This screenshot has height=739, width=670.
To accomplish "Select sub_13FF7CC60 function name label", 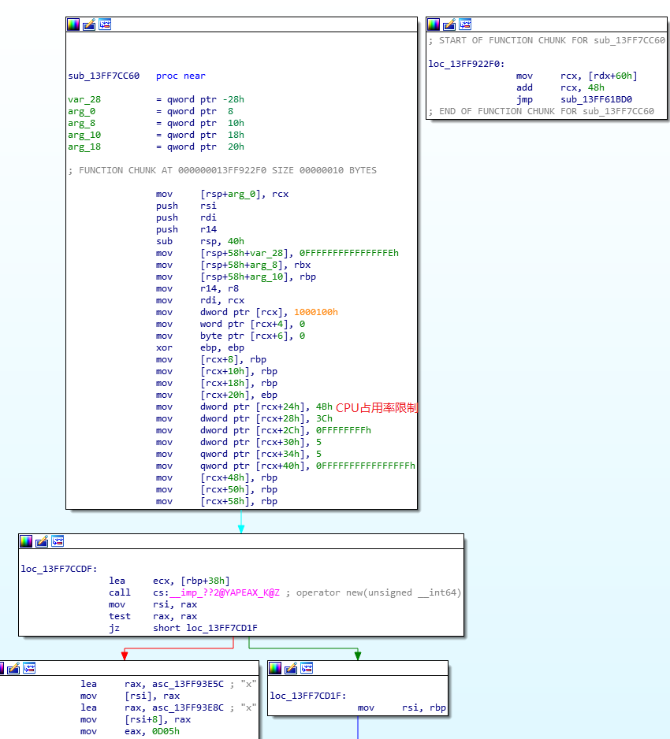I will [x=104, y=76].
